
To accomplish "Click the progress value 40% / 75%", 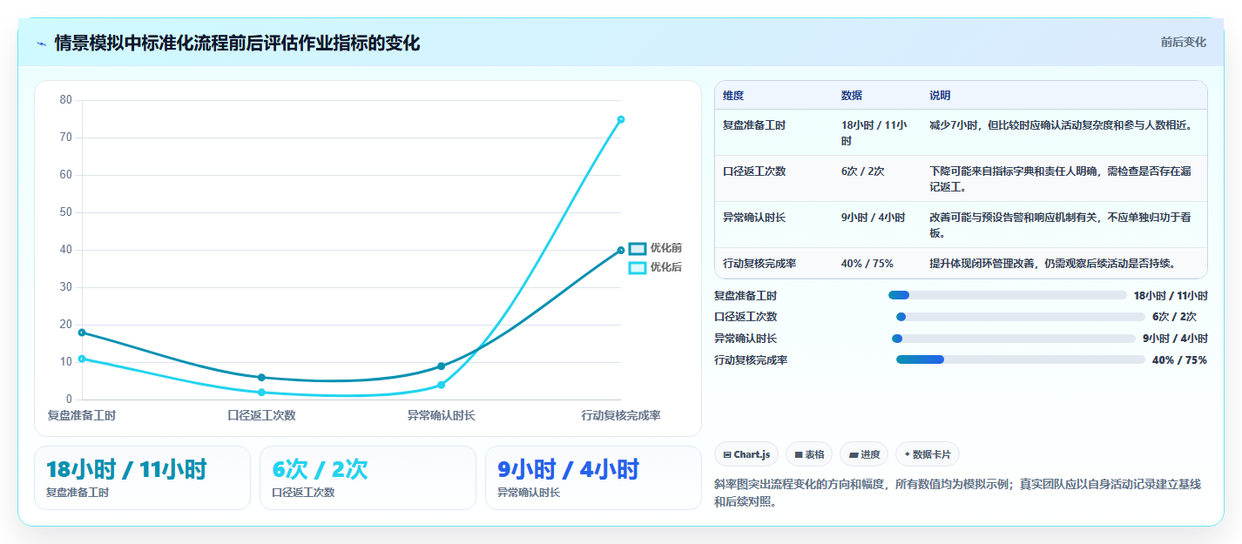I will [x=1179, y=359].
